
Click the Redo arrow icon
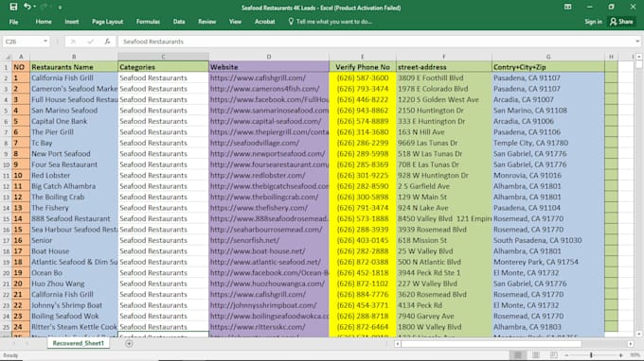(44, 7)
